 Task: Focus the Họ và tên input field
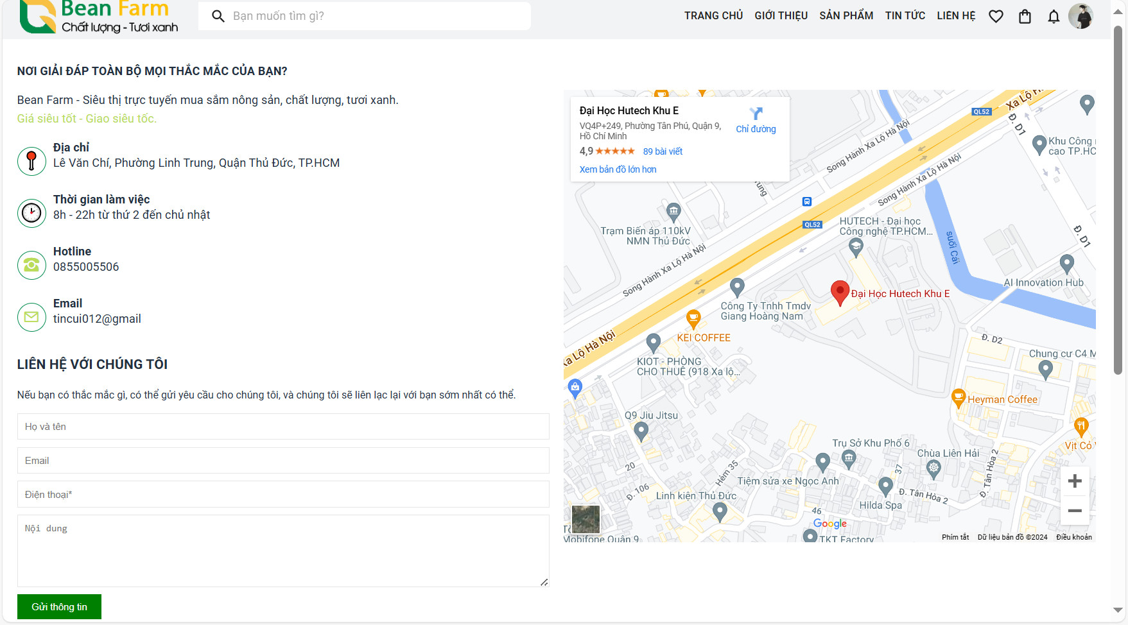(283, 427)
